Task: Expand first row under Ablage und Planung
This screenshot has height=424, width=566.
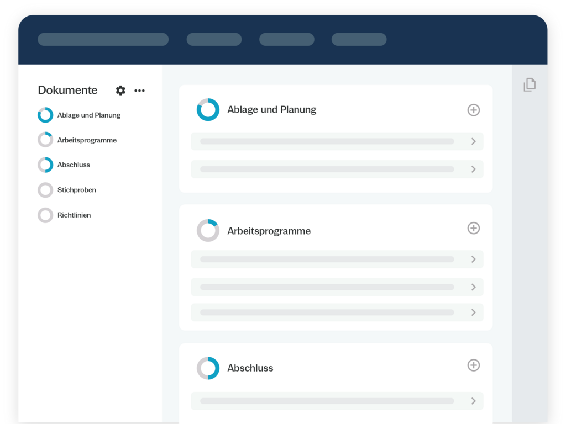Action: (x=337, y=141)
